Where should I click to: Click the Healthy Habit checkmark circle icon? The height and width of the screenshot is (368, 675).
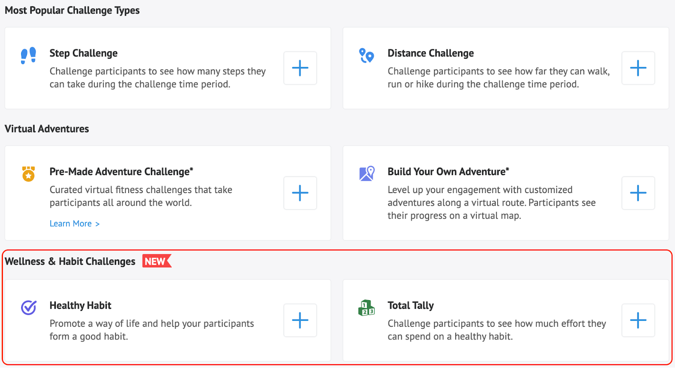pyautogui.click(x=29, y=307)
